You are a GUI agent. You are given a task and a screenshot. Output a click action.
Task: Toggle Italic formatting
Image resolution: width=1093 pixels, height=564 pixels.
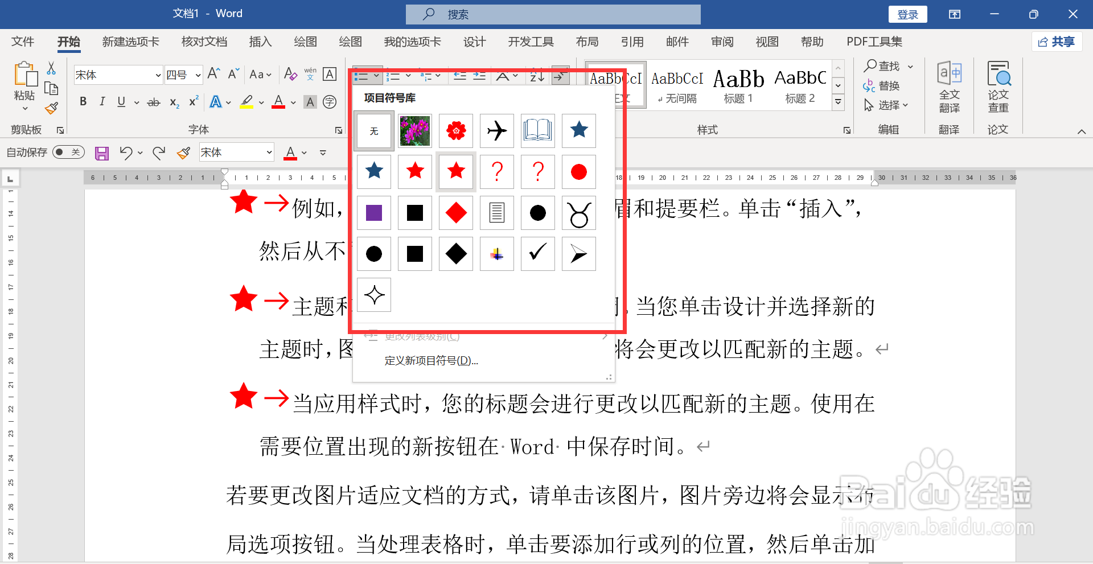click(x=102, y=102)
